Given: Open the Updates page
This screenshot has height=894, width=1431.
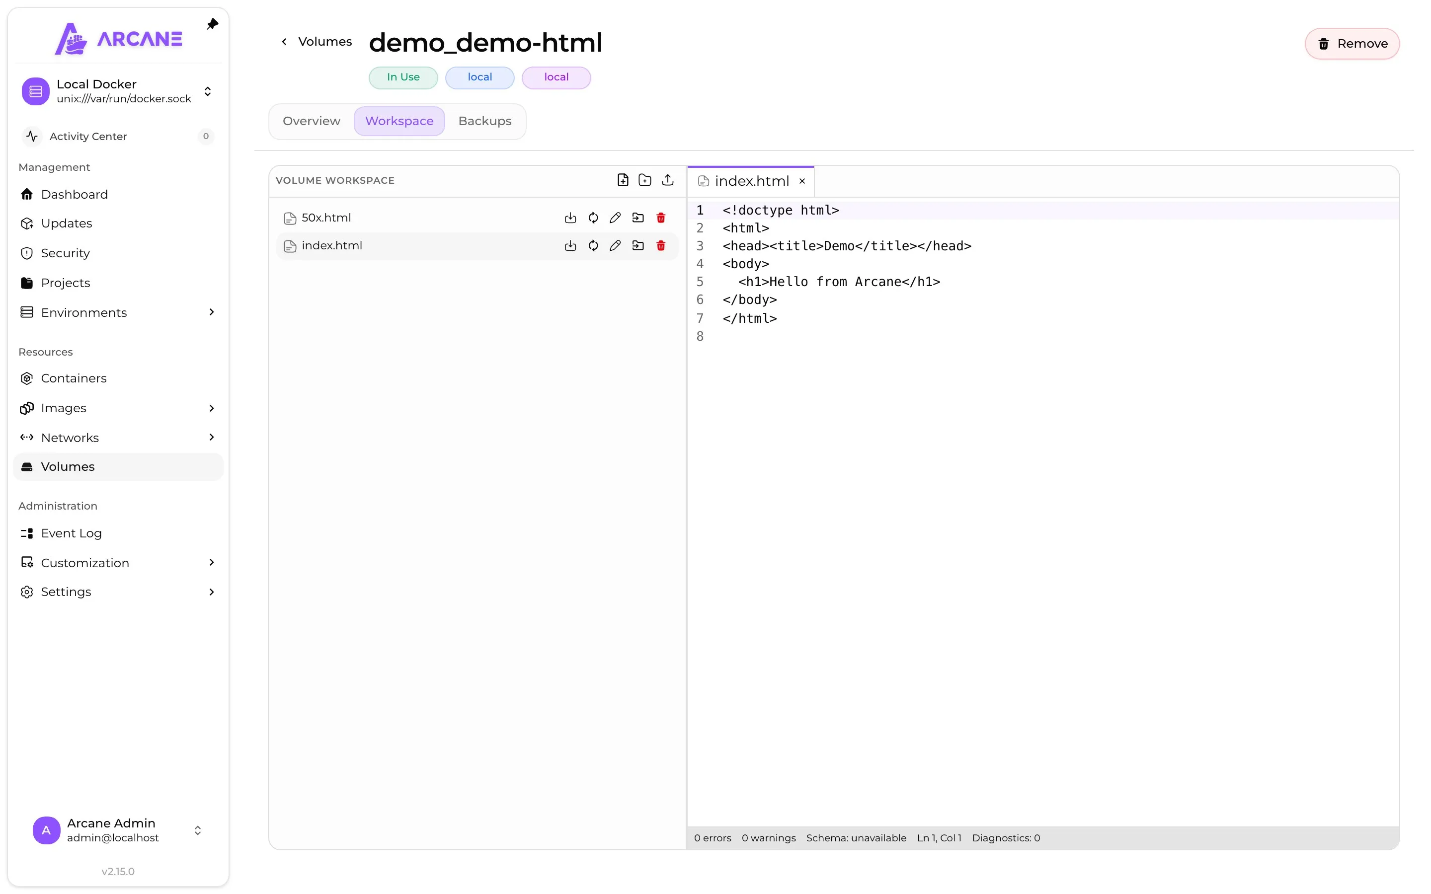Looking at the screenshot, I should pyautogui.click(x=118, y=223).
